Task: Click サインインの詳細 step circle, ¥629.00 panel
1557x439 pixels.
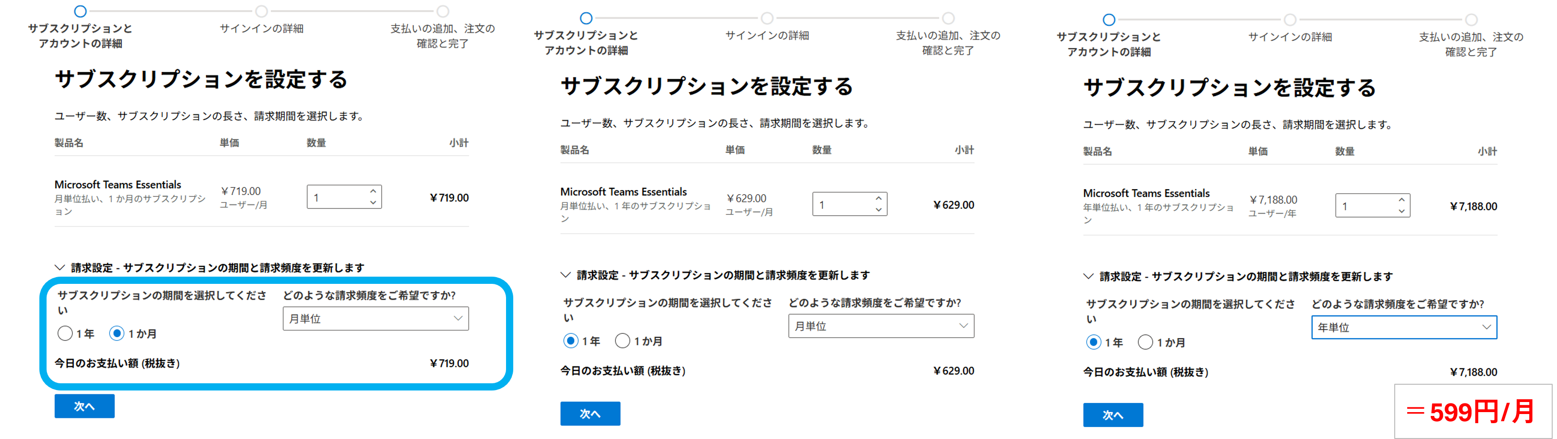Action: pyautogui.click(x=768, y=18)
